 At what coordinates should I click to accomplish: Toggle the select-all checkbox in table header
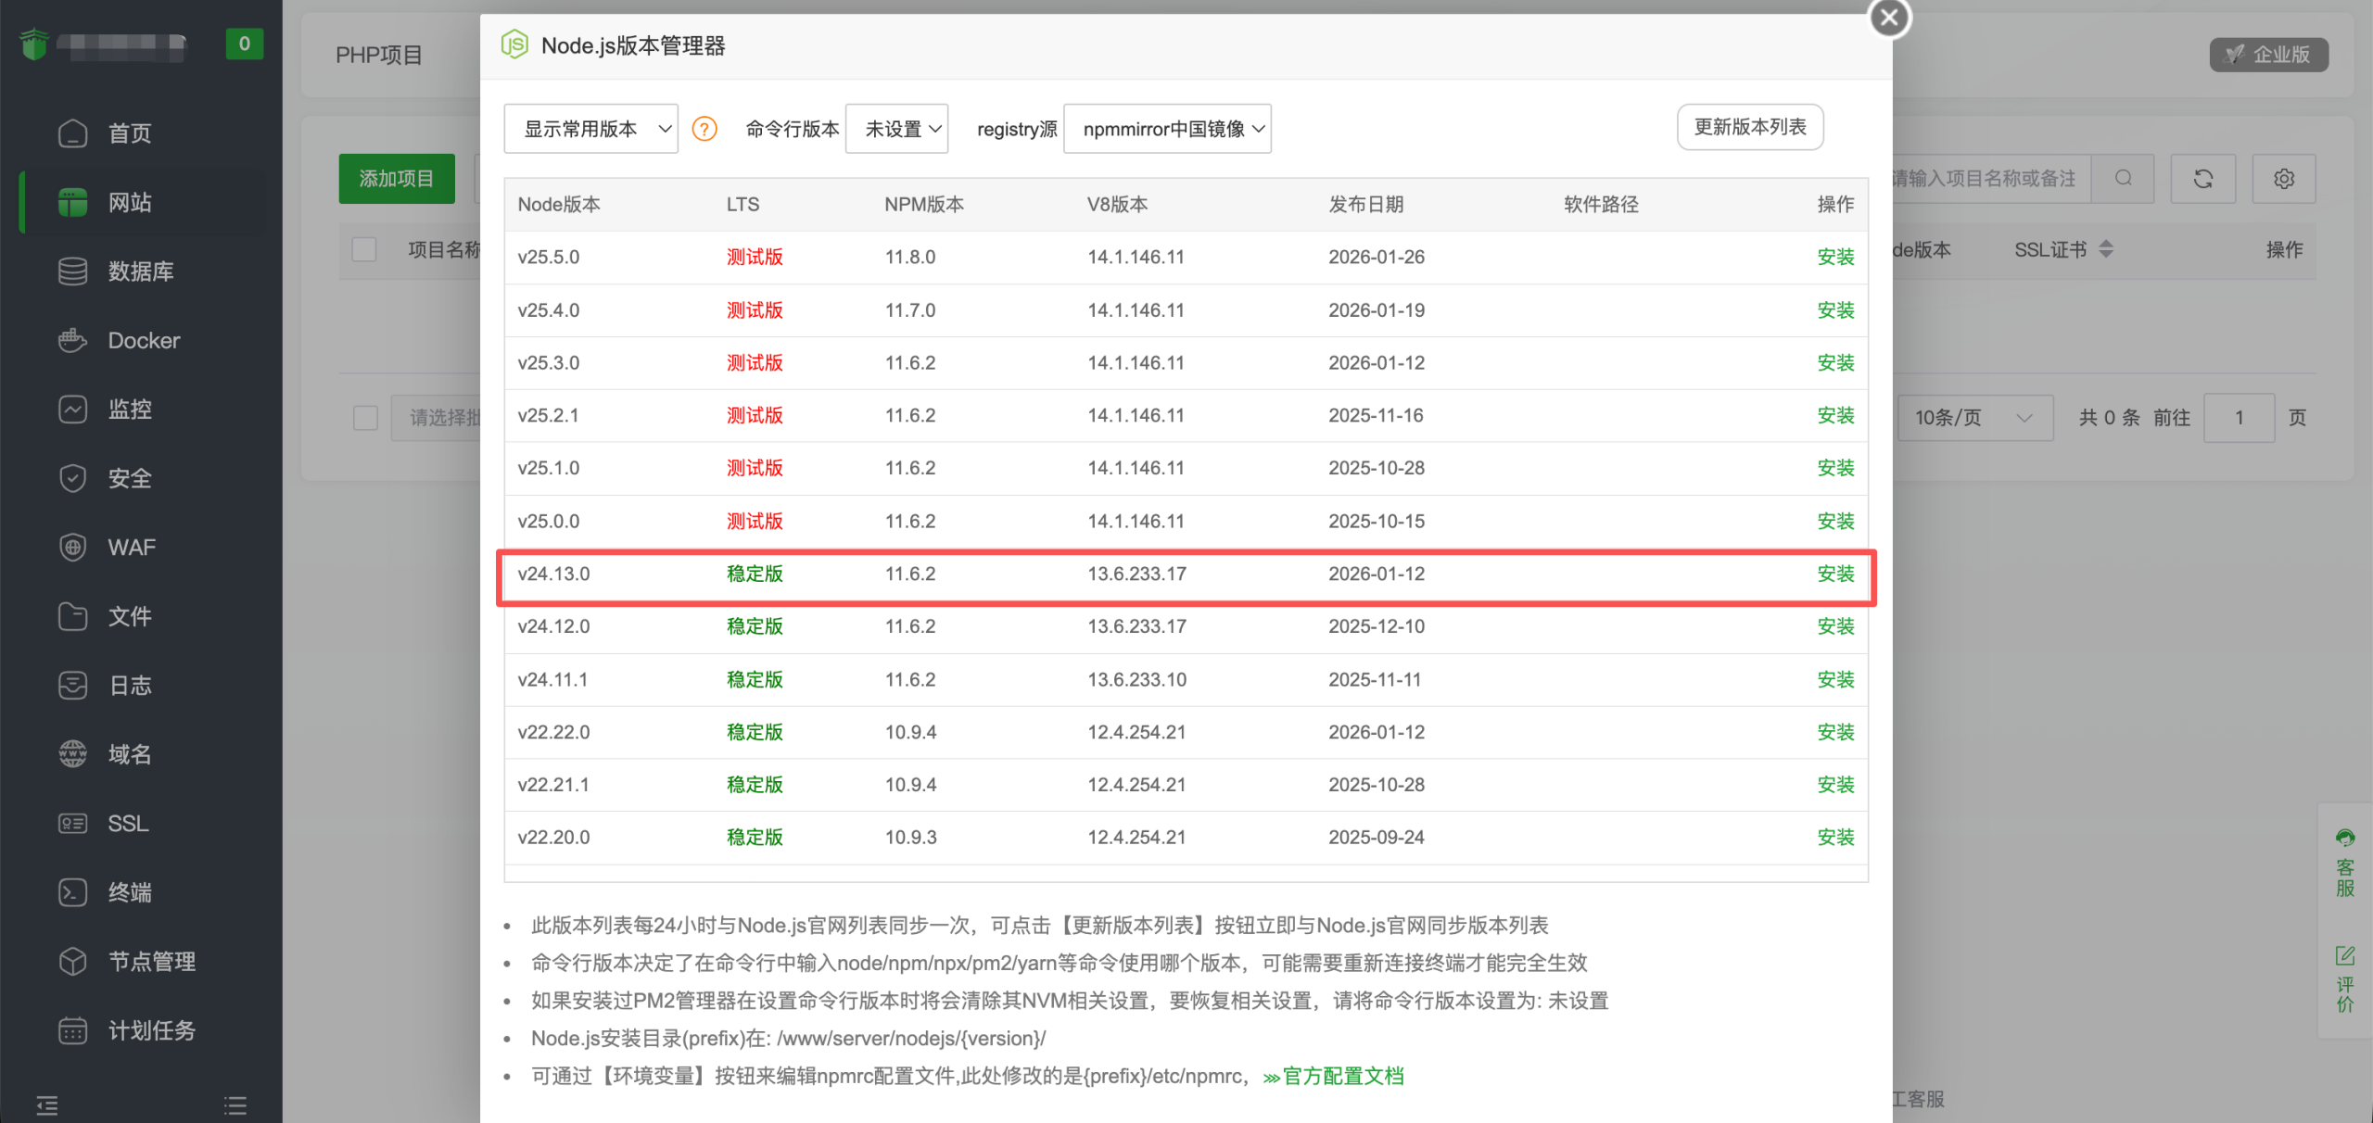364,249
